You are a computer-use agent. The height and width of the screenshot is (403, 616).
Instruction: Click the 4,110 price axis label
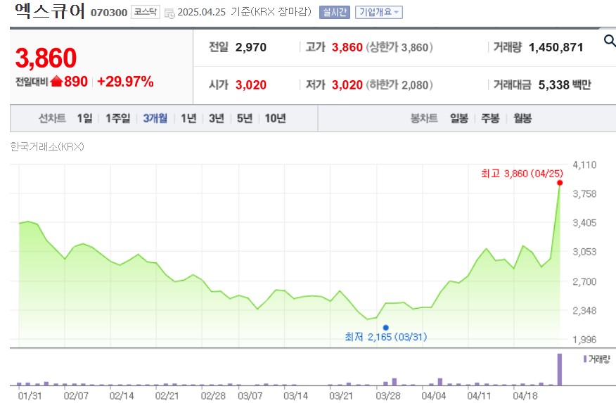(584, 165)
